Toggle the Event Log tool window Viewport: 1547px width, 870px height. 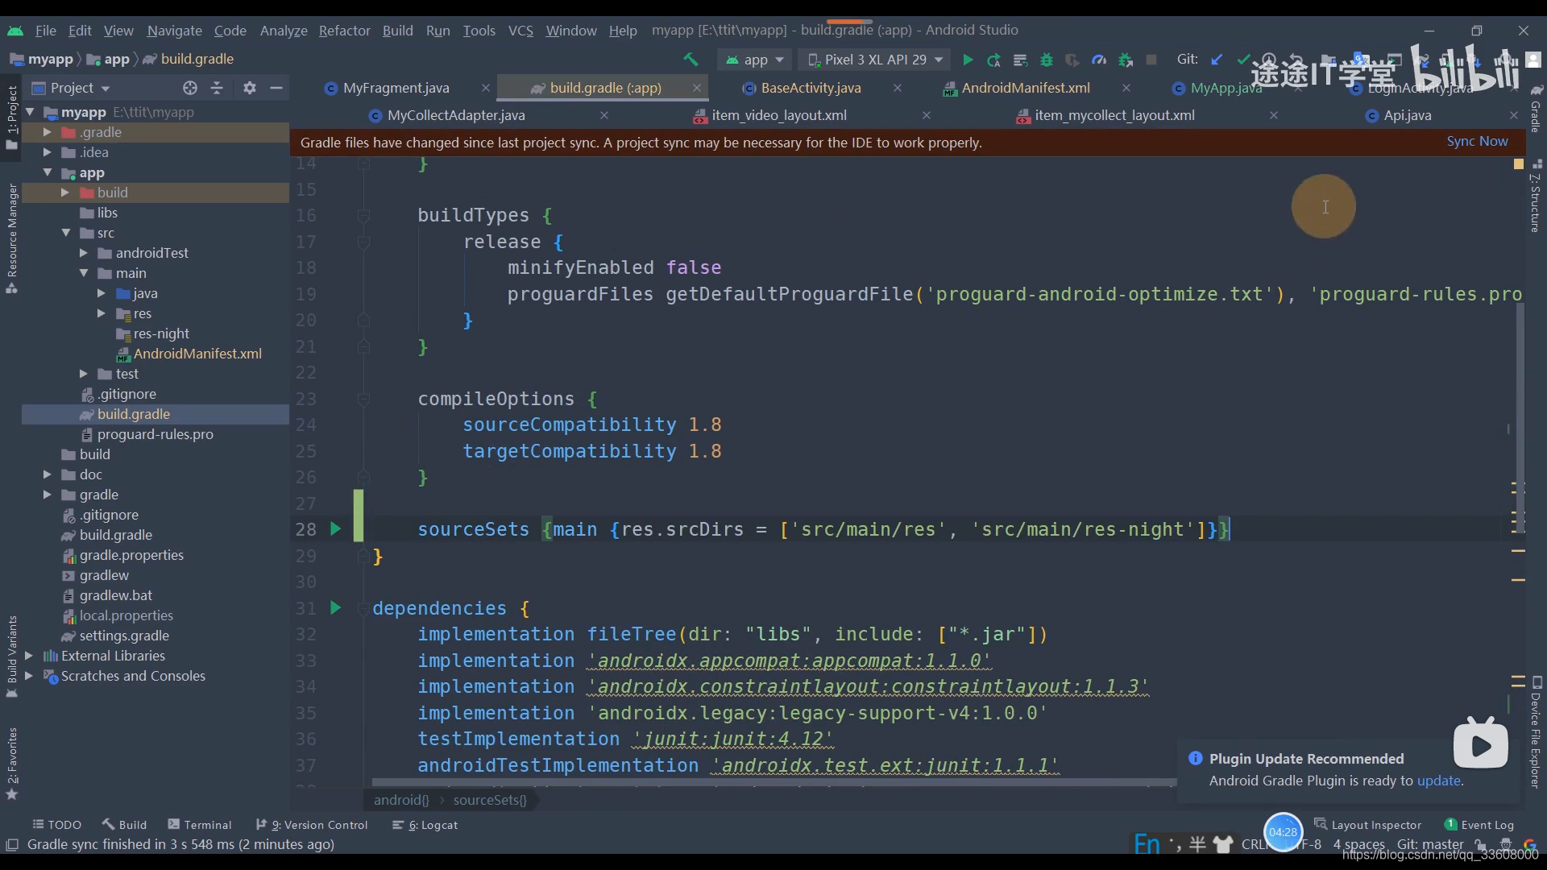coord(1479,825)
